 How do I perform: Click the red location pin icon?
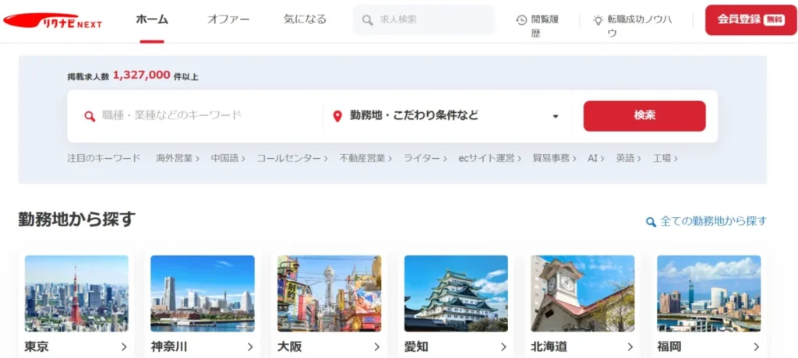pyautogui.click(x=337, y=116)
